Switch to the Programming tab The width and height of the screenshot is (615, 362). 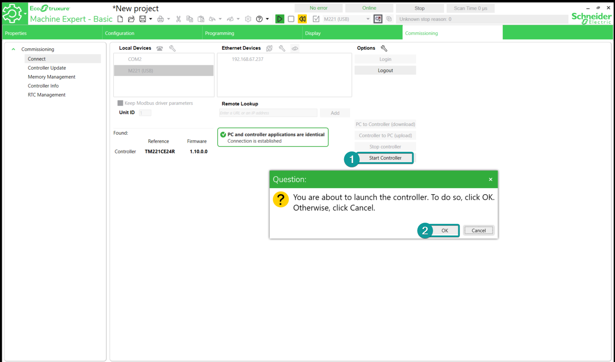click(x=220, y=33)
